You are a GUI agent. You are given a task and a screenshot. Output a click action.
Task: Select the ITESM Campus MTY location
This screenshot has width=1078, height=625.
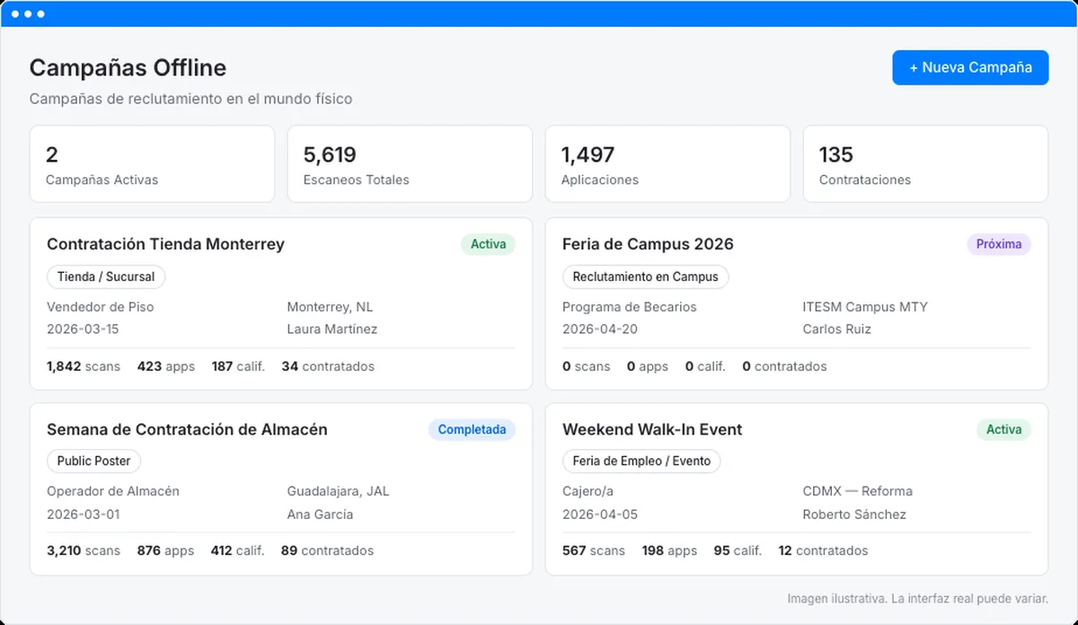[865, 307]
